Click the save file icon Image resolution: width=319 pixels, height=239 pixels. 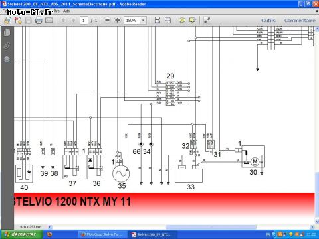[x=29, y=21]
